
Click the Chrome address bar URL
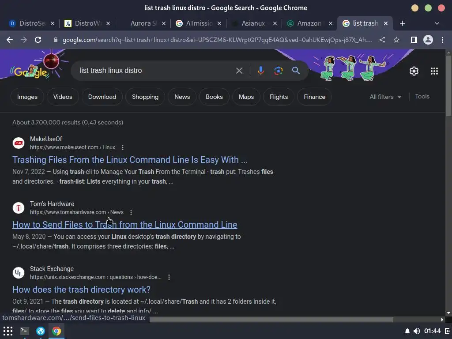[x=217, y=40]
